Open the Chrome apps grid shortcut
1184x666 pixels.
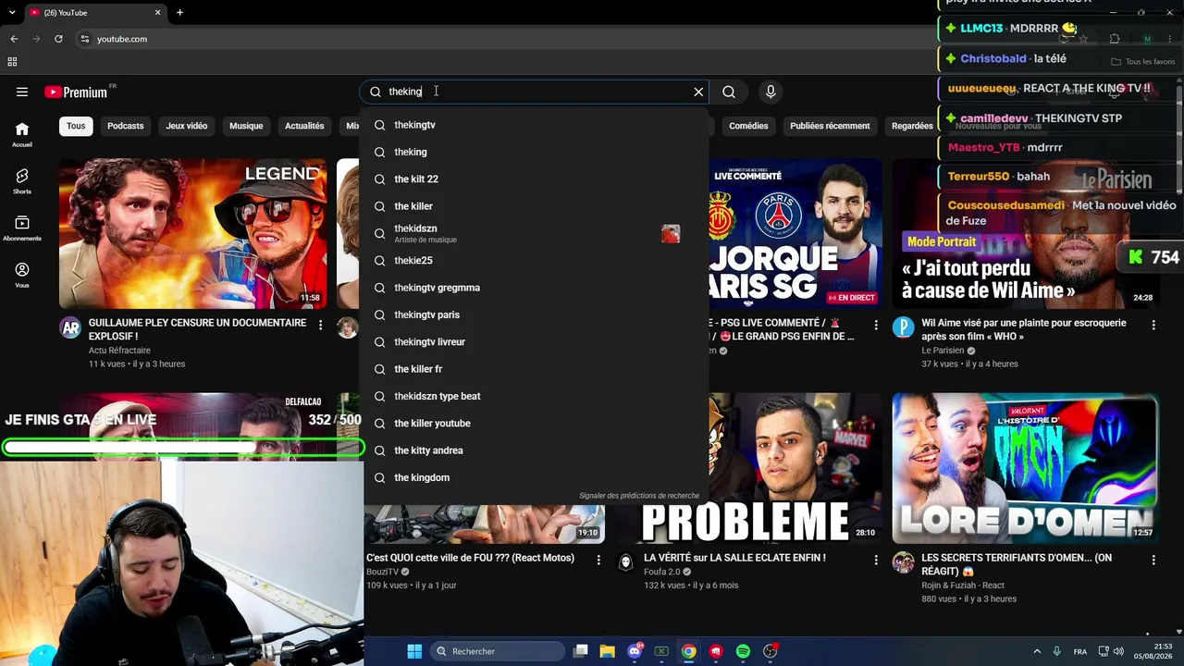(x=12, y=62)
